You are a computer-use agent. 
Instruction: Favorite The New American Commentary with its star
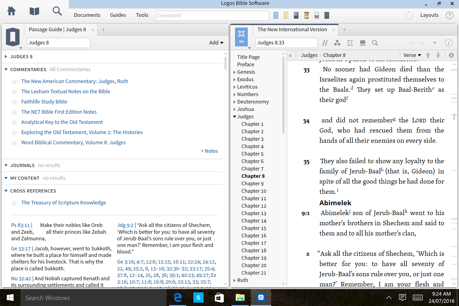(14, 82)
